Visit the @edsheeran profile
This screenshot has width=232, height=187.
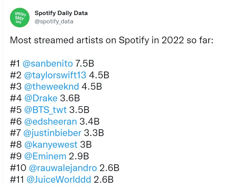50,121
